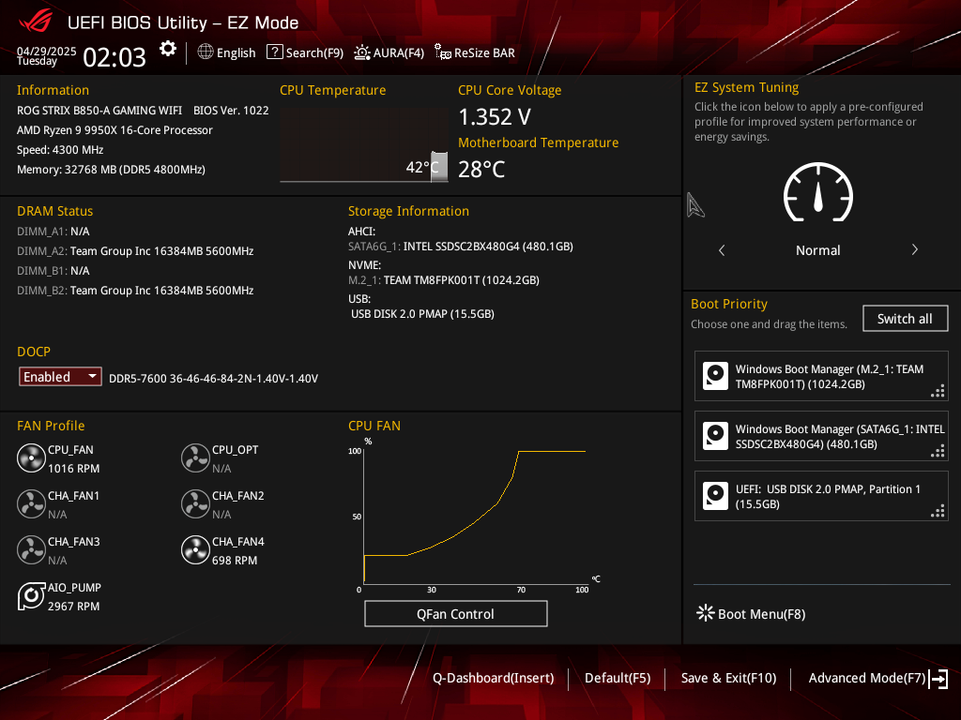Grab drag handle of SATA6G_1 boot entry

[x=938, y=451]
